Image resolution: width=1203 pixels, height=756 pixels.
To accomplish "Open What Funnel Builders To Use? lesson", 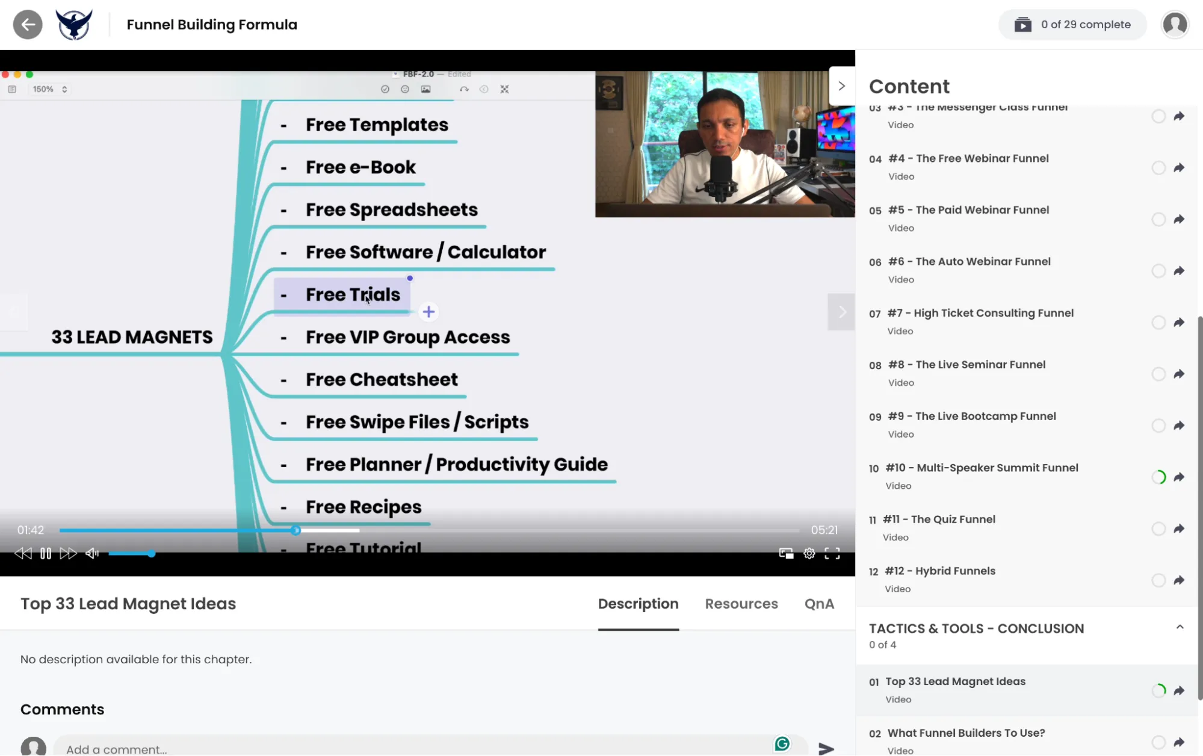I will coord(966,733).
